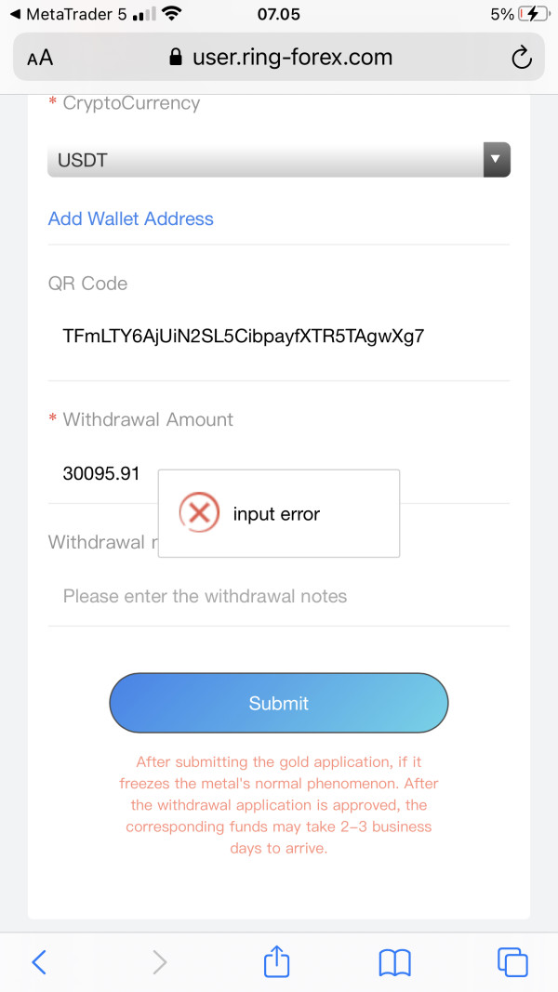The image size is (558, 992).
Task: Submit the withdrawal request
Action: coord(279,703)
